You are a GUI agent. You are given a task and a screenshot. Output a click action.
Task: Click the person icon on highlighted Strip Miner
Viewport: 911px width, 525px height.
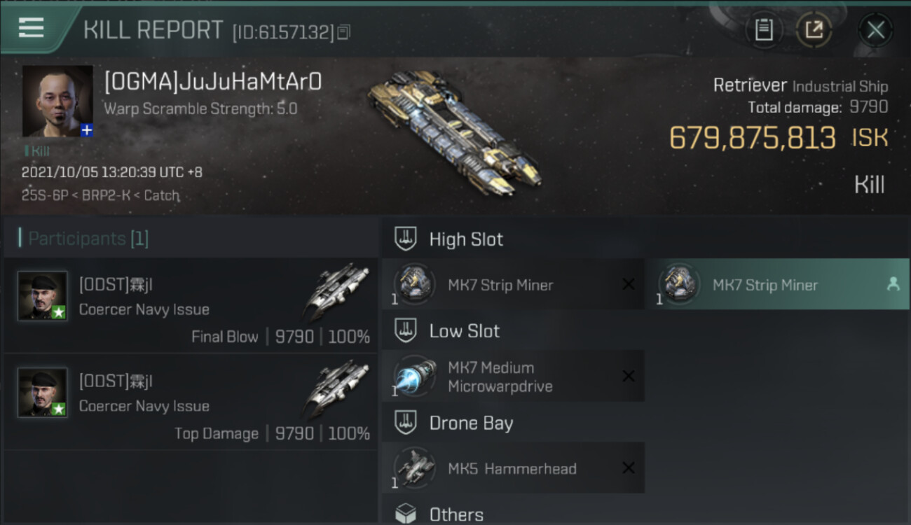(893, 284)
